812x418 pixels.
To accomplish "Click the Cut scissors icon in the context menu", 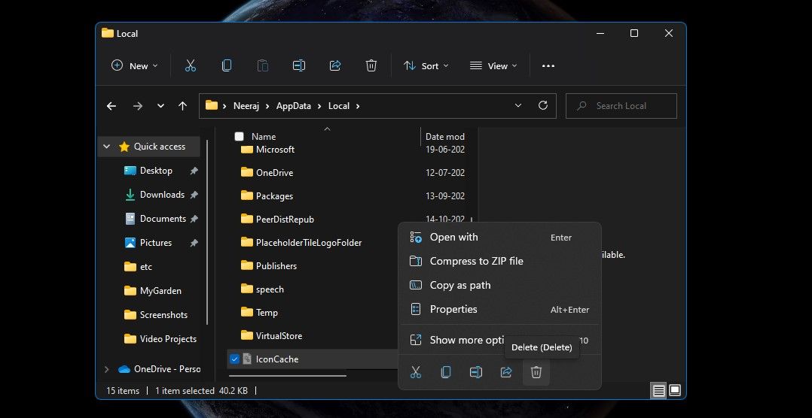I will click(x=416, y=372).
